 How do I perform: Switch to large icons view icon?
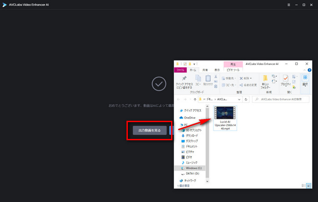point(308,186)
